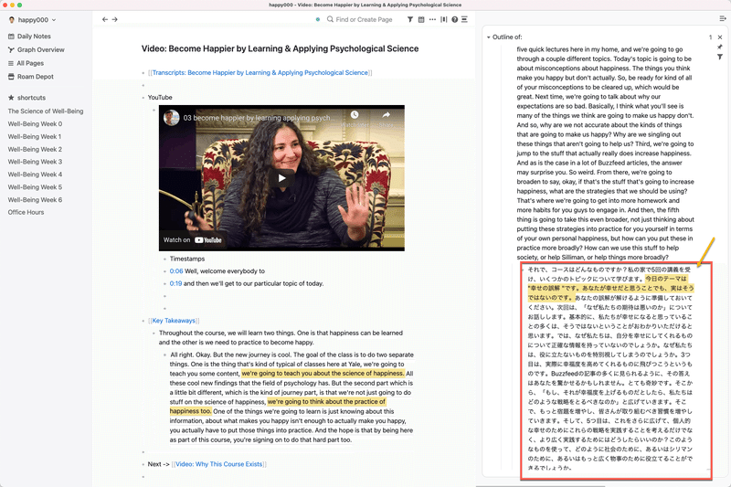This screenshot has height=487, width=731.
Task: Pin the Outline sidebar item
Action: pyautogui.click(x=720, y=48)
